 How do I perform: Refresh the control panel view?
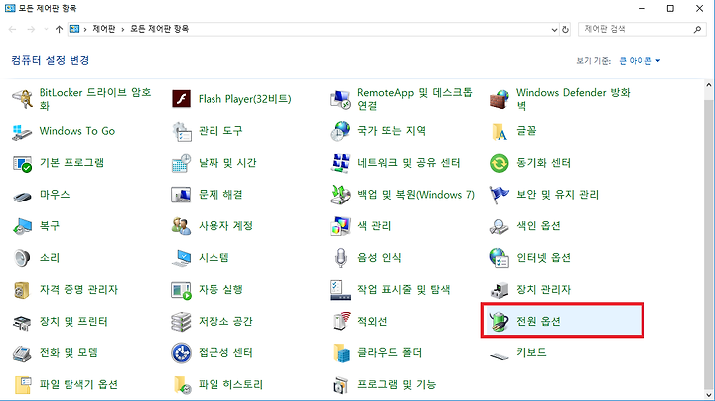(x=565, y=29)
